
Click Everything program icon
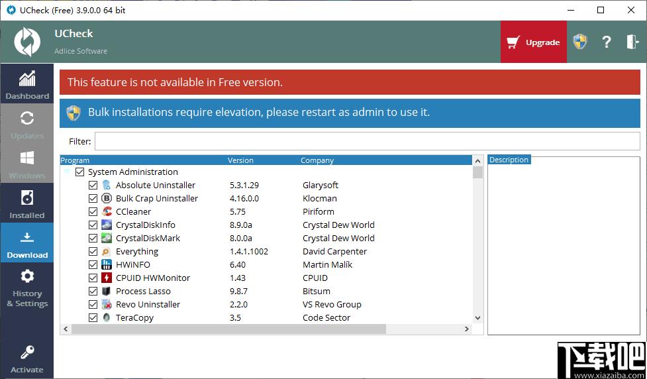click(x=107, y=251)
